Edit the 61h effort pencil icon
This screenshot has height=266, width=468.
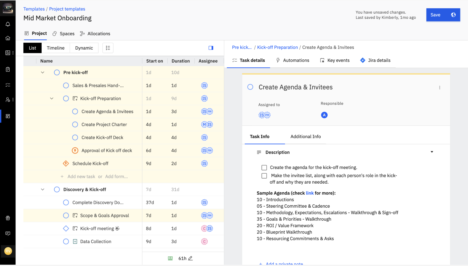point(190,258)
